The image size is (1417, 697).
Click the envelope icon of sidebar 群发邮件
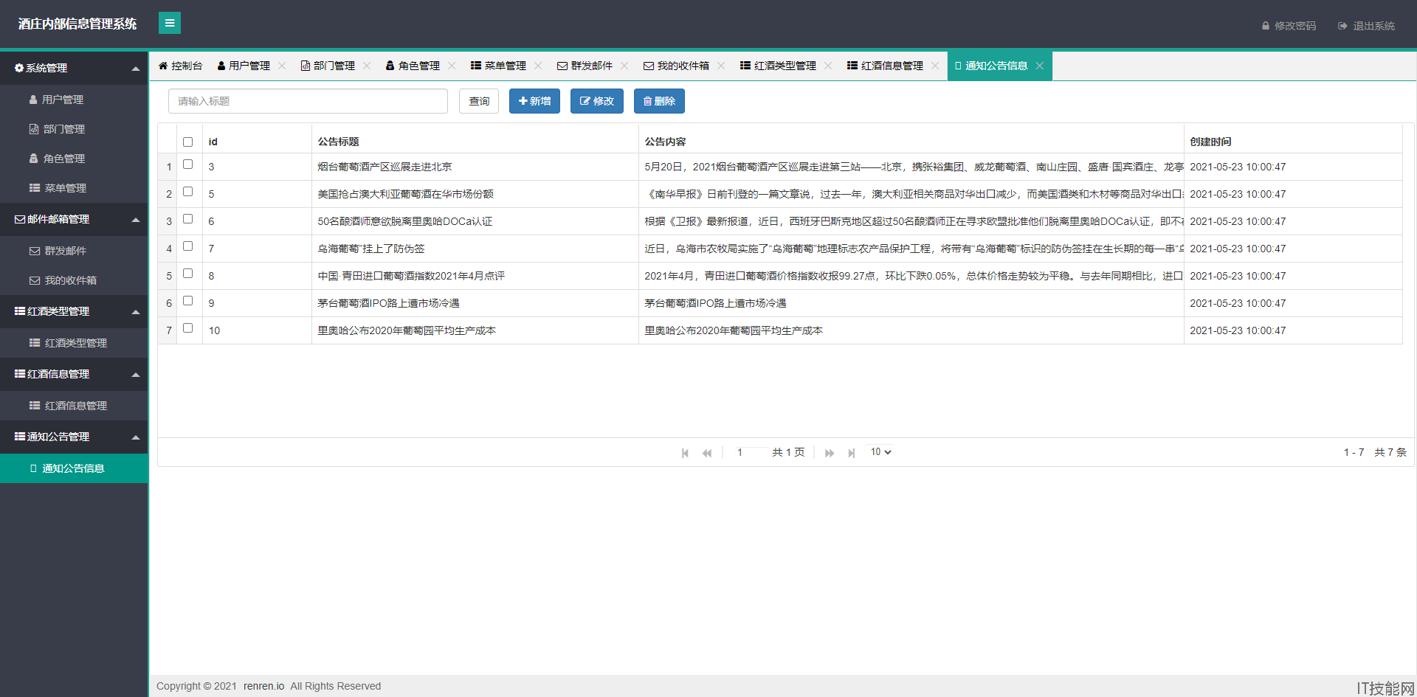pos(35,251)
